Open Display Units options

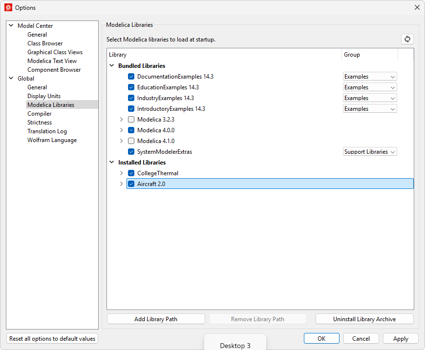click(44, 96)
